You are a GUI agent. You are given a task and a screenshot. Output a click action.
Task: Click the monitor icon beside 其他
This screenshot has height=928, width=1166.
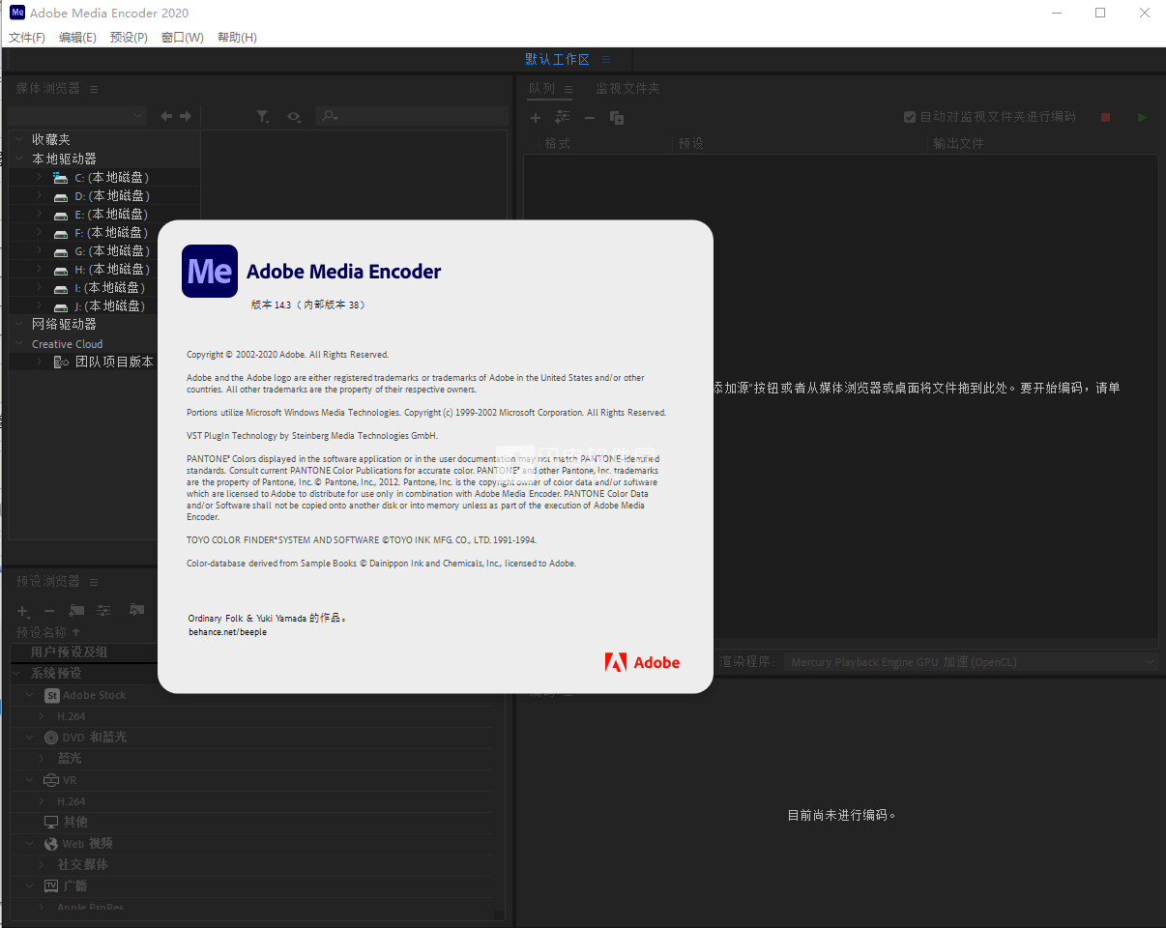51,822
